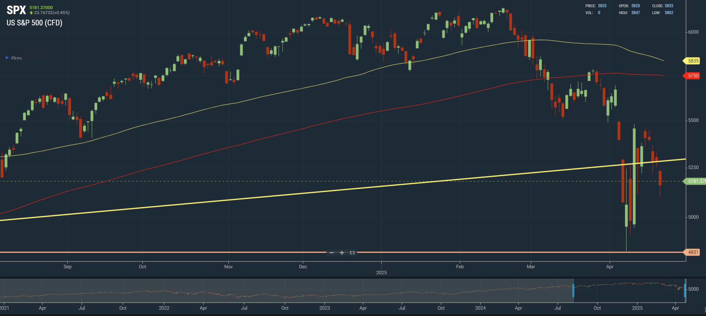Click the 6000 price axis label
Viewport: 706px width, 316px height.
pos(693,32)
